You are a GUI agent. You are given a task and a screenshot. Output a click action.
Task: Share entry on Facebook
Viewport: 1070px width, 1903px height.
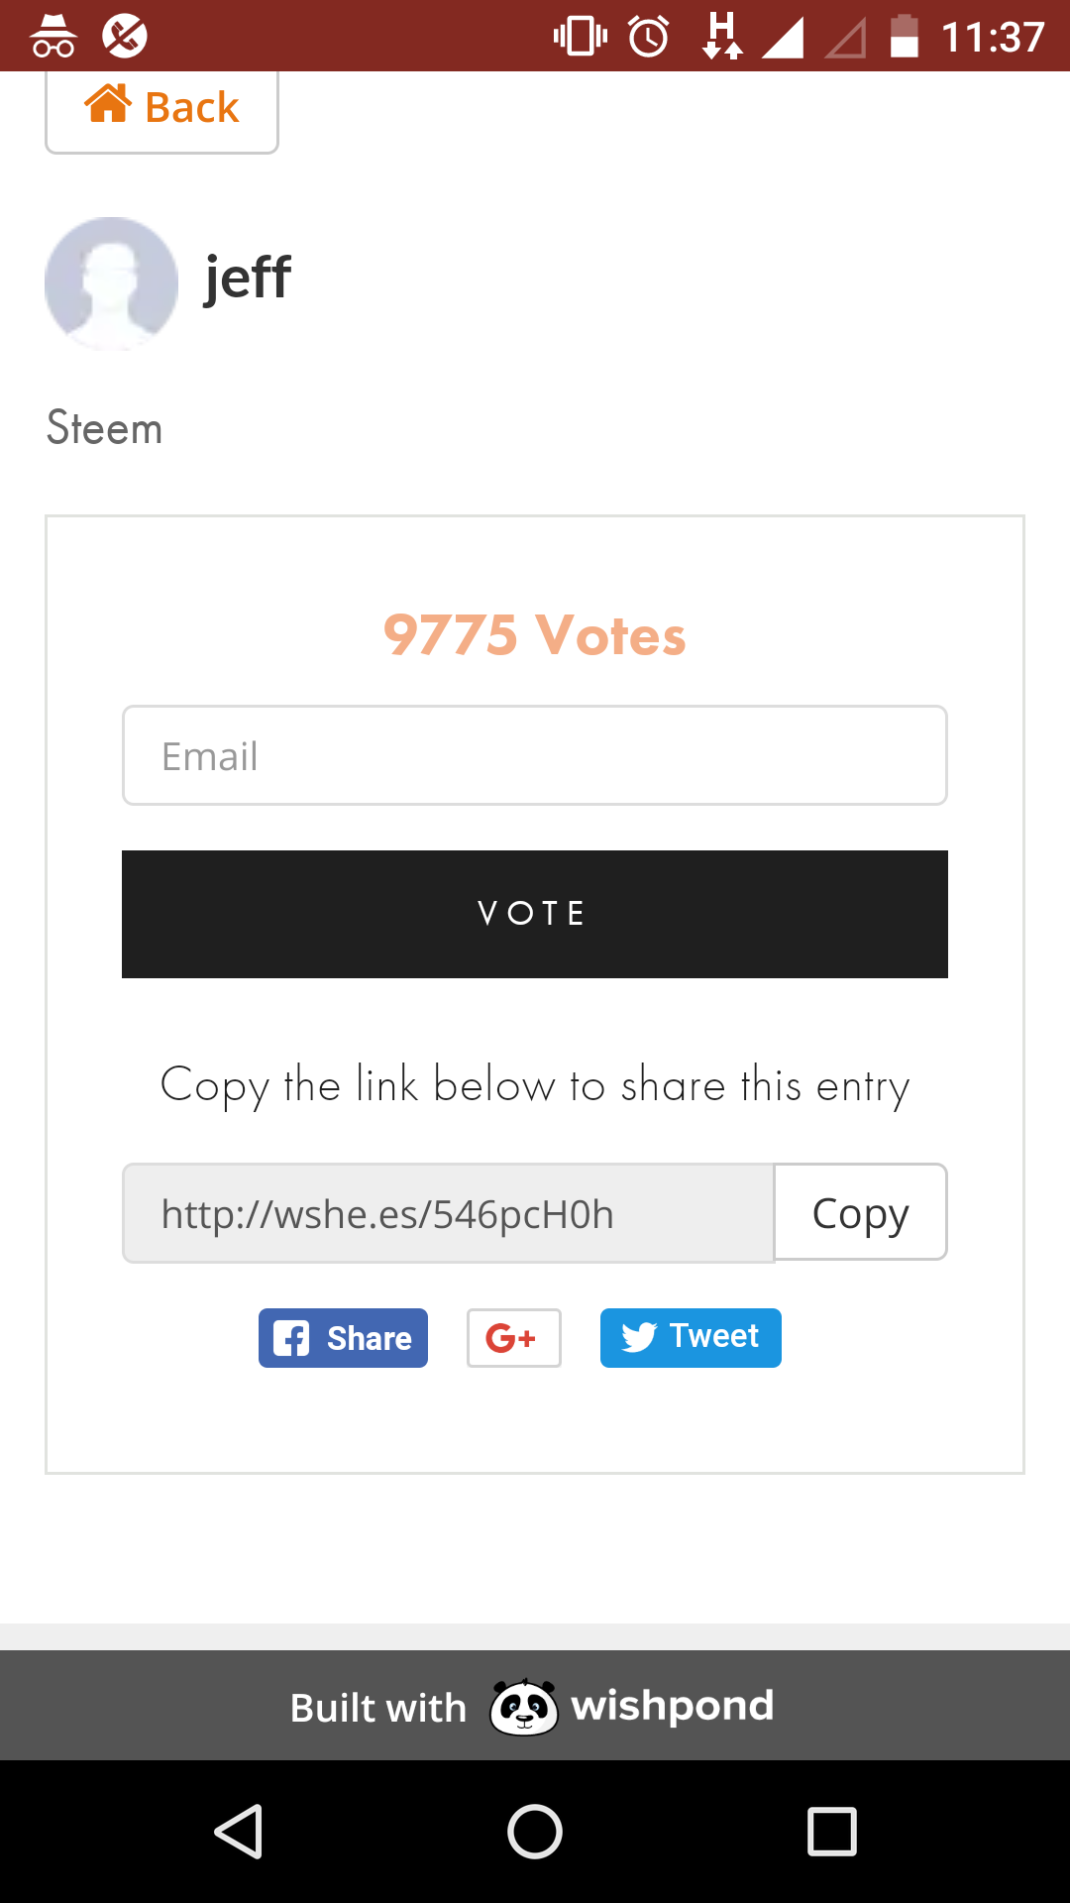click(343, 1338)
